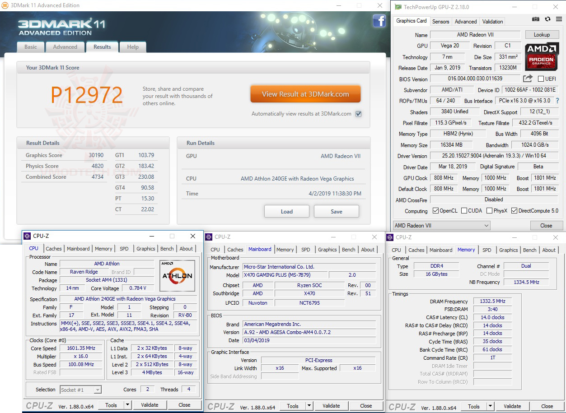Expand Tools arrow in the CPU tab window
Image resolution: width=566 pixels, height=413 pixels.
pos(127,405)
